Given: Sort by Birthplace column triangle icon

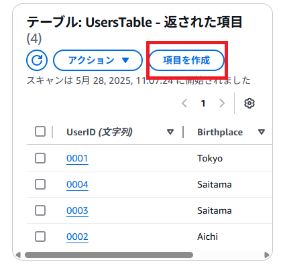Looking at the screenshot, I should pyautogui.click(x=262, y=132).
